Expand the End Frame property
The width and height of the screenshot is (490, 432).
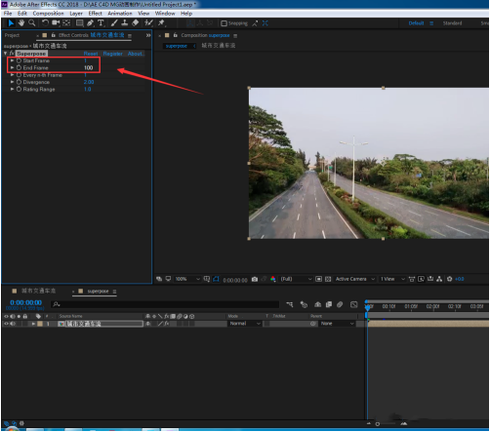click(12, 67)
